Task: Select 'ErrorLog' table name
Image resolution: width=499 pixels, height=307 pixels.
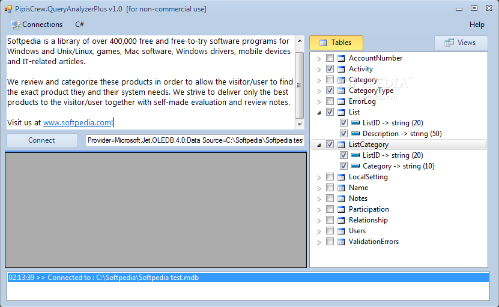Action: [362, 101]
